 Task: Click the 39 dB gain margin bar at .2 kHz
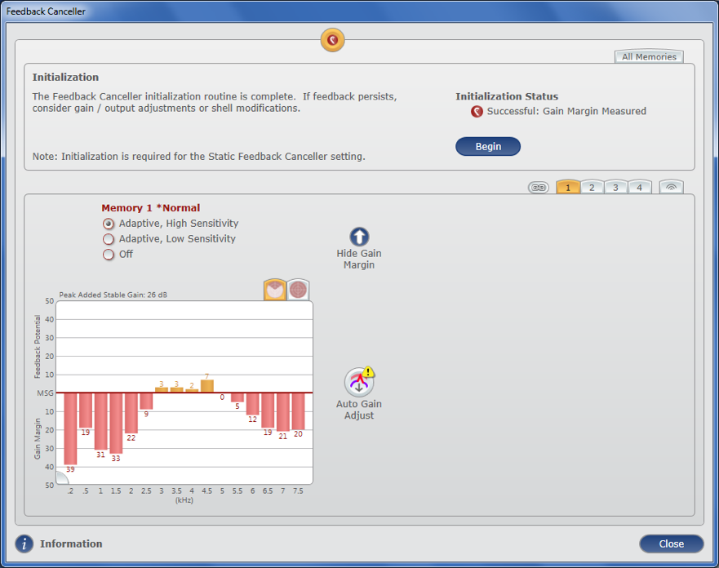70,429
